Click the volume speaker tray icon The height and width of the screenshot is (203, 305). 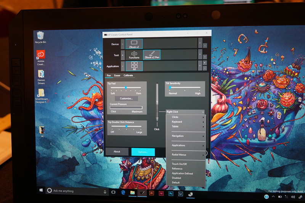pyautogui.click(x=293, y=197)
